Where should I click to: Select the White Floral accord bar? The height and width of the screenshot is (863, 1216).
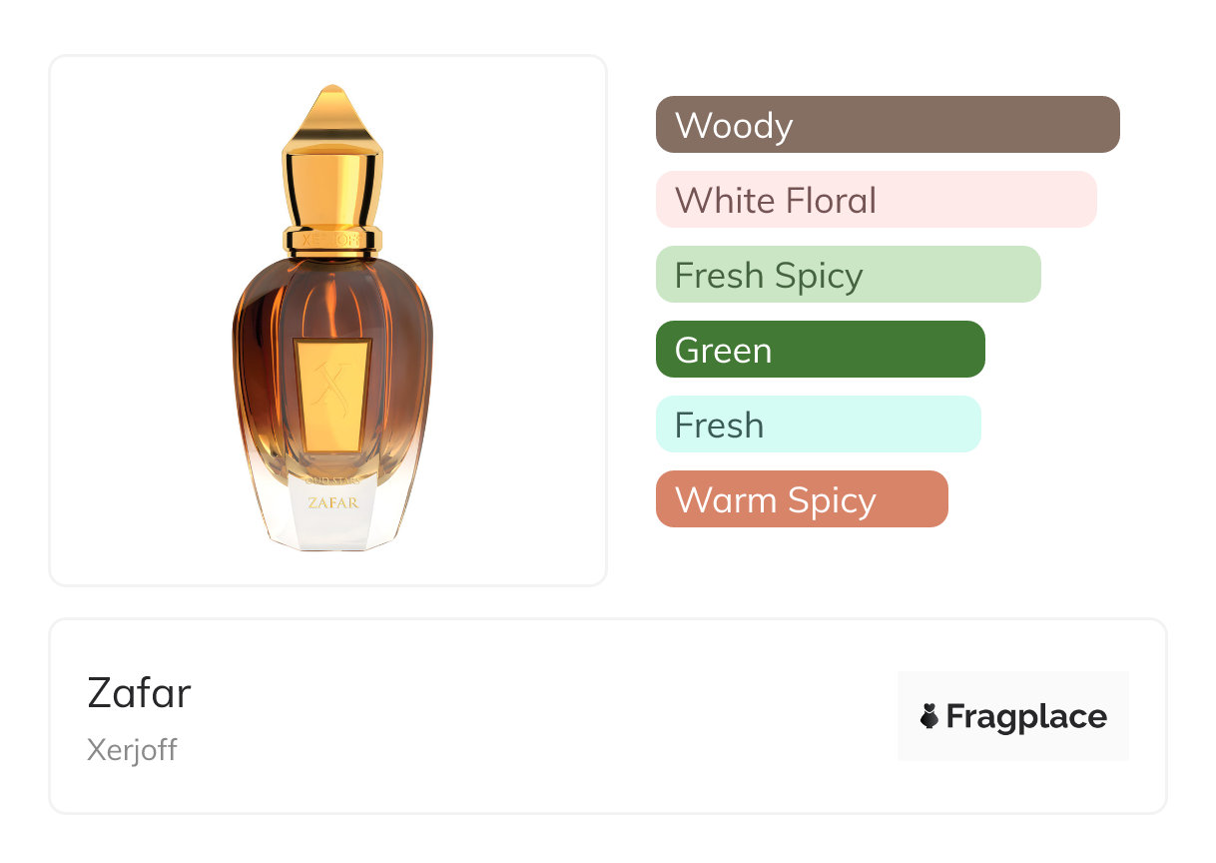pos(876,200)
